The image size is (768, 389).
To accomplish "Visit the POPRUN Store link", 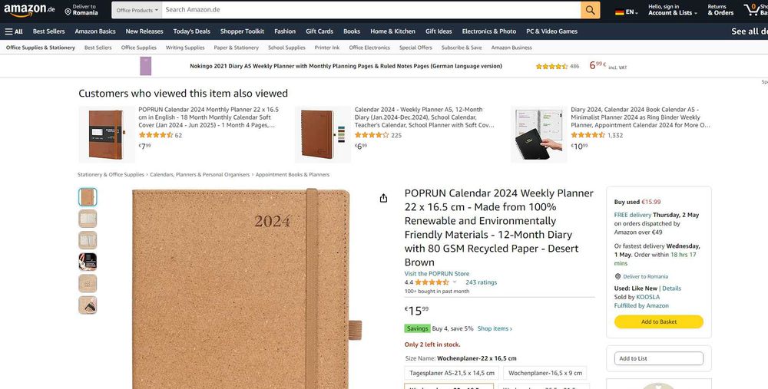I will tap(437, 273).
